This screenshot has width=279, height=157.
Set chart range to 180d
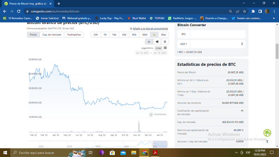[145, 35]
